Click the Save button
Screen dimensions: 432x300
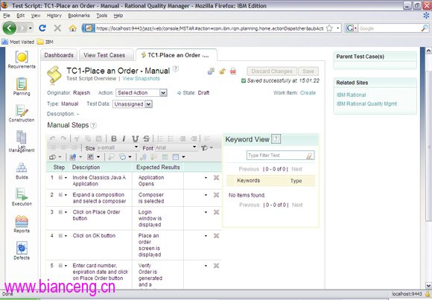(308, 71)
